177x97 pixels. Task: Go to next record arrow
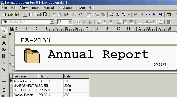(154, 14)
